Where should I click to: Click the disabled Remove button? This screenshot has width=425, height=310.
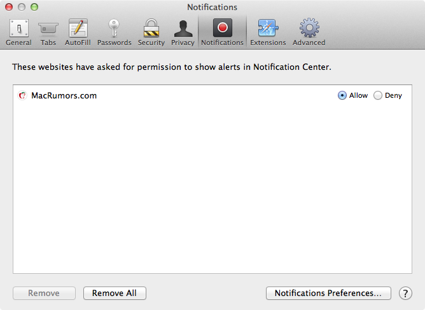pyautogui.click(x=44, y=293)
